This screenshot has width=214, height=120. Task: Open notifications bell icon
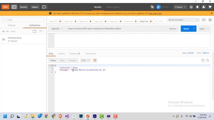click(197, 7)
